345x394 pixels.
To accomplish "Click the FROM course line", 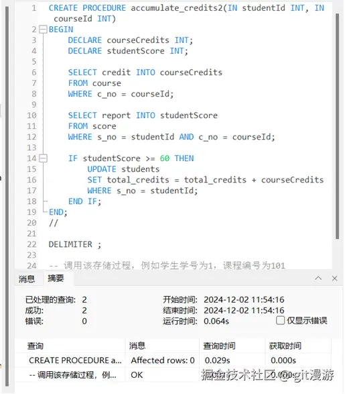I will [94, 83].
